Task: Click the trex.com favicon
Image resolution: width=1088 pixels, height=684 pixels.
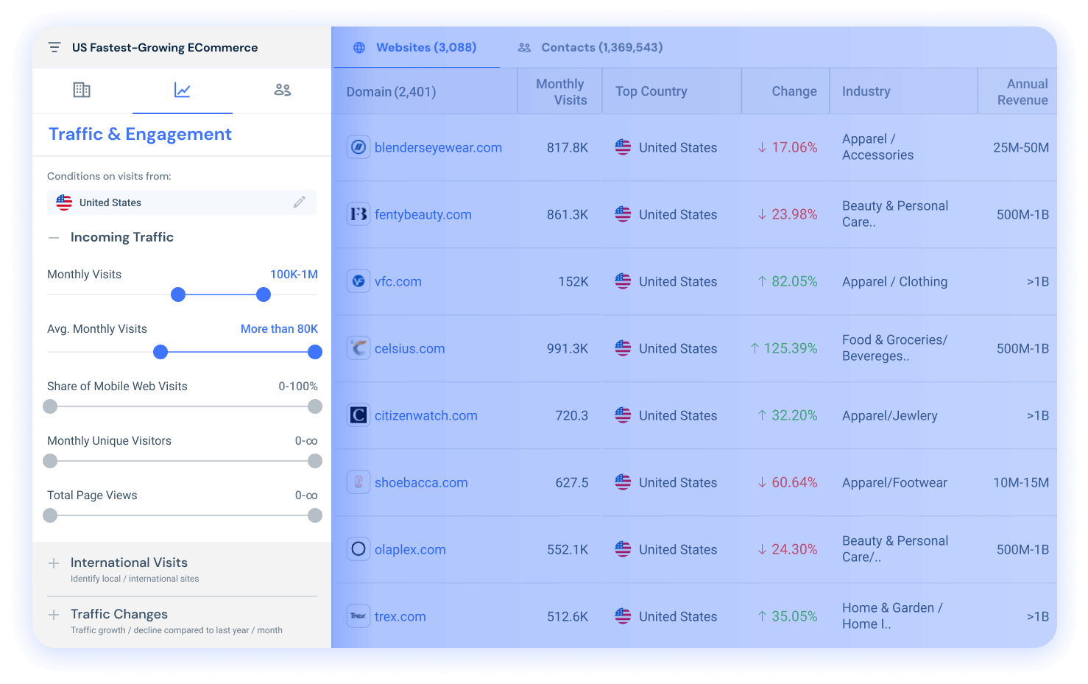Action: [x=358, y=616]
